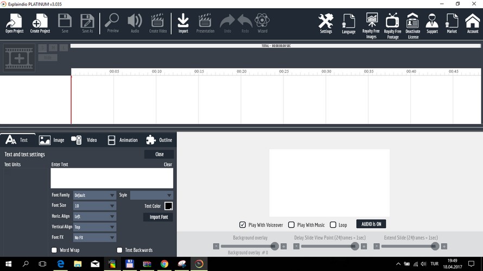Viewport: 483px width, 271px height.
Task: Increase Extend Slide with plus button
Action: click(444, 247)
